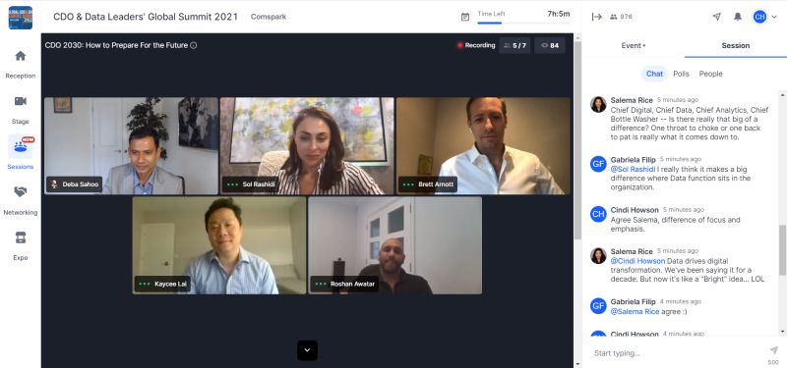The width and height of the screenshot is (787, 368).
Task: Select the People section
Action: [710, 74]
